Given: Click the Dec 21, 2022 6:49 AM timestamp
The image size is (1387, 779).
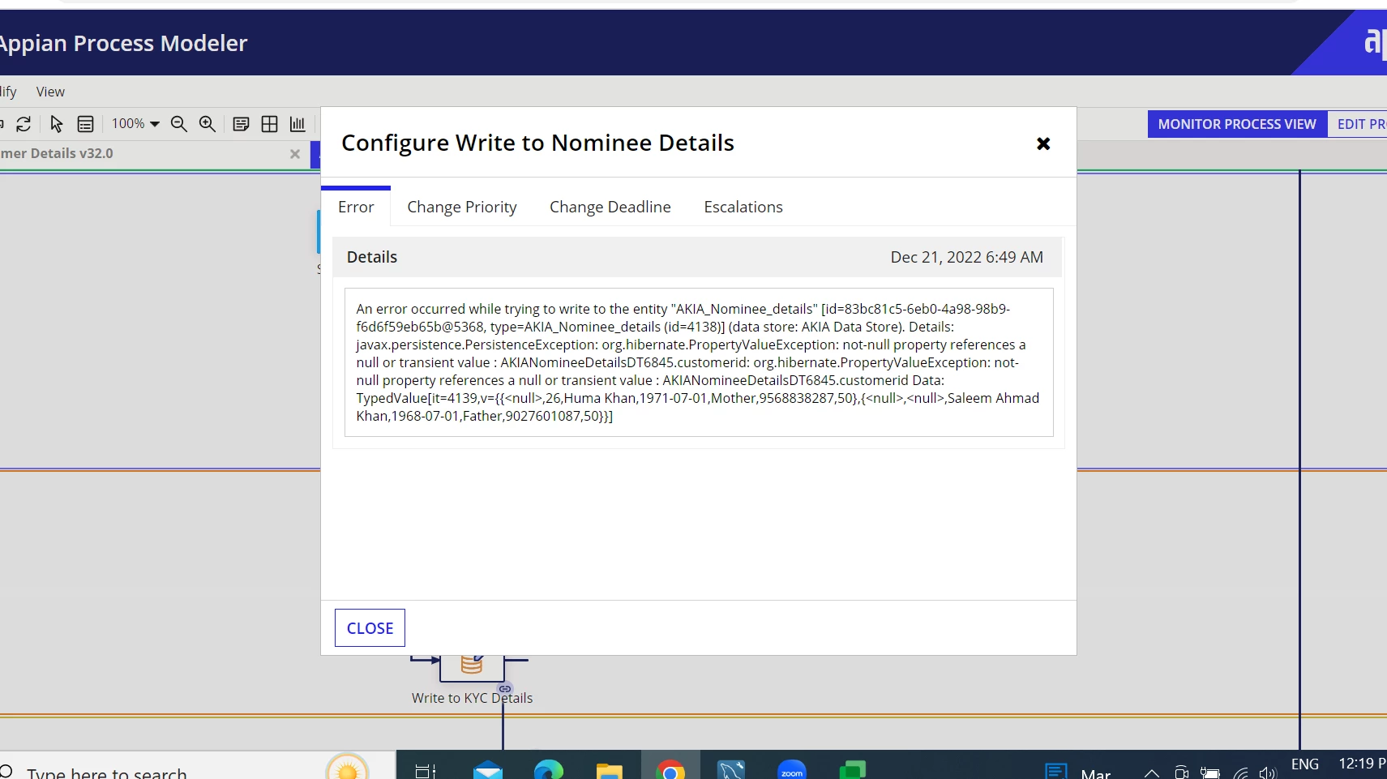Looking at the screenshot, I should click(x=967, y=257).
